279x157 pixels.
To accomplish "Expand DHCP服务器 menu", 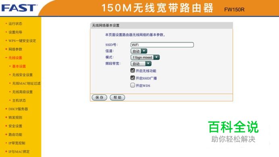I will (x=18, y=109).
